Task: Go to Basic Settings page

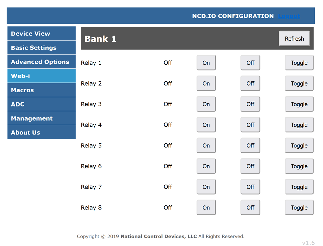Action: tap(41, 48)
